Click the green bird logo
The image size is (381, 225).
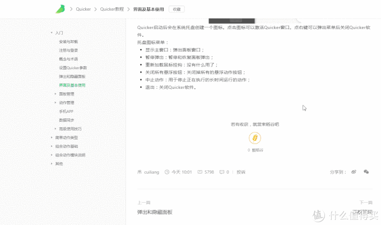click(x=61, y=9)
